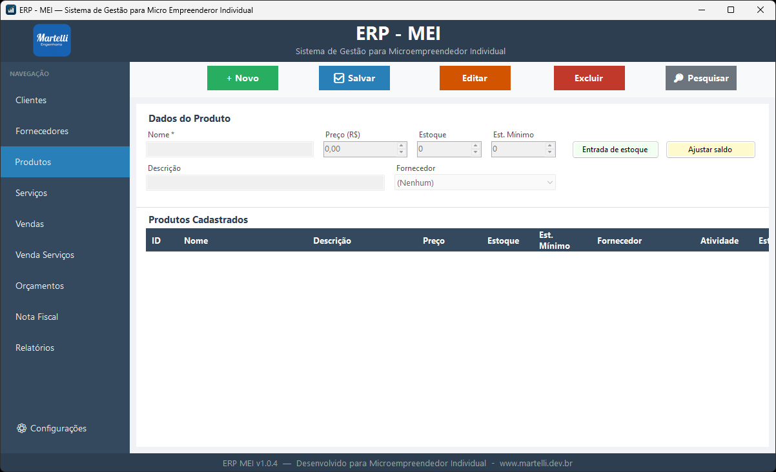Minimize the ERP - MEI window

point(701,10)
